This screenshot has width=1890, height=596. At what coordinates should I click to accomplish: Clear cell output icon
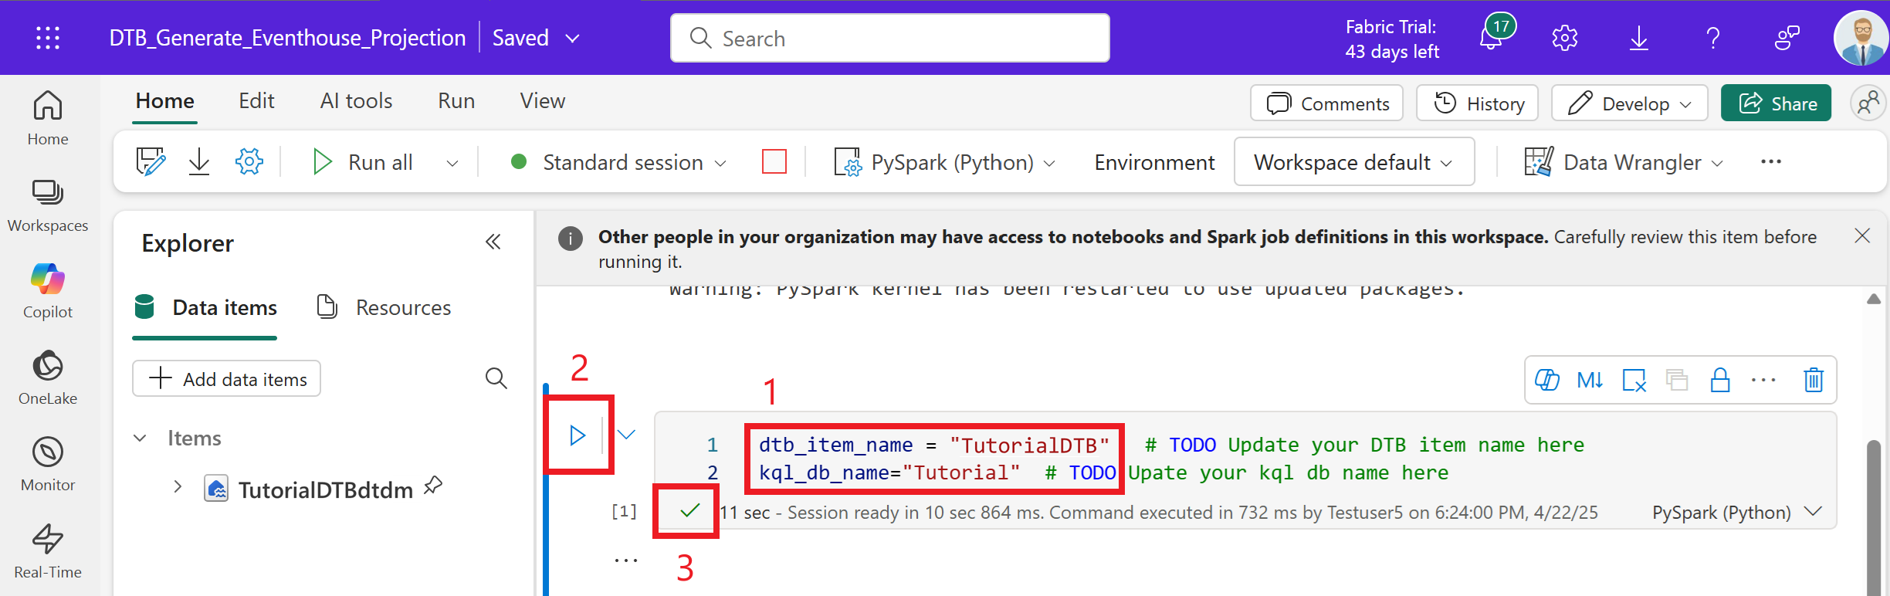tap(1634, 380)
